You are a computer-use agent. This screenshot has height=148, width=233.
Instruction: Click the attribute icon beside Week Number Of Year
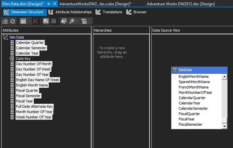click(12, 117)
